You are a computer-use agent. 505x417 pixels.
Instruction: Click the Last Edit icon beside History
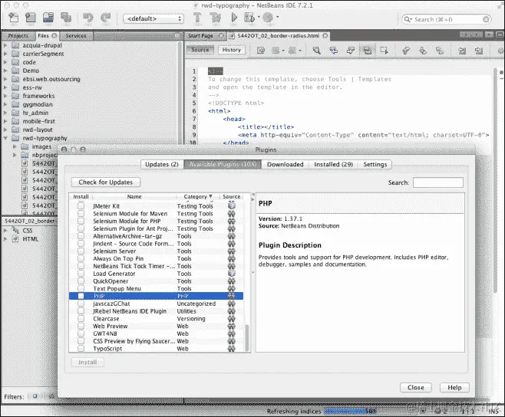[x=260, y=51]
